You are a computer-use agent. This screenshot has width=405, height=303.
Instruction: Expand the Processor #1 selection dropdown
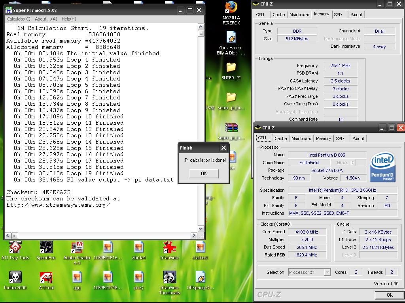(x=327, y=272)
